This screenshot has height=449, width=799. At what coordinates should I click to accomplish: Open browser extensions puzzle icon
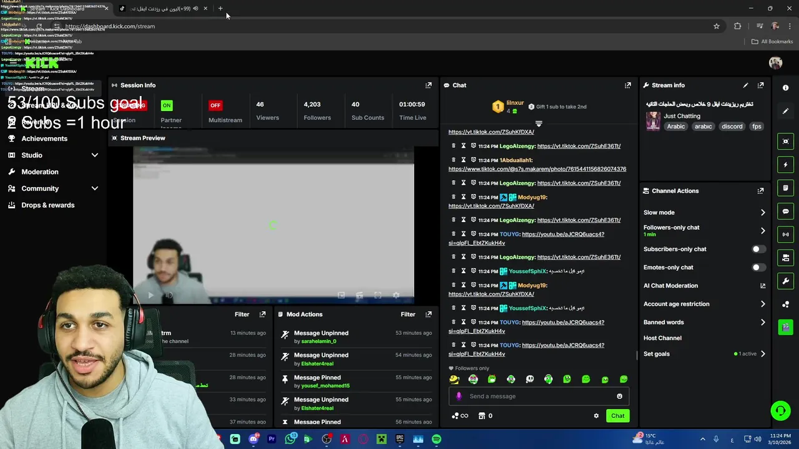click(x=738, y=26)
